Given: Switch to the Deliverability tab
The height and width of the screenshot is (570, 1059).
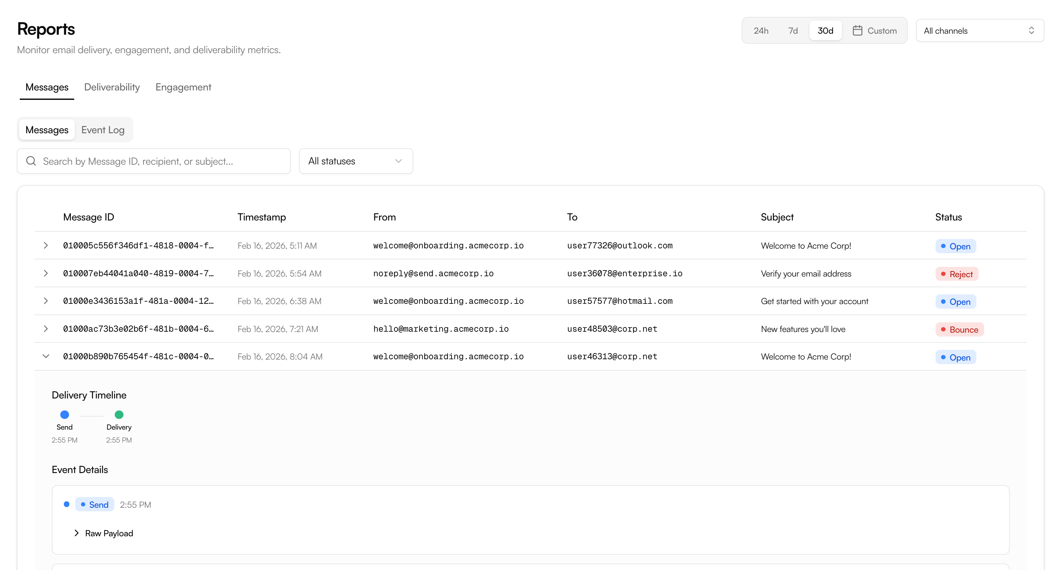Looking at the screenshot, I should coord(112,87).
